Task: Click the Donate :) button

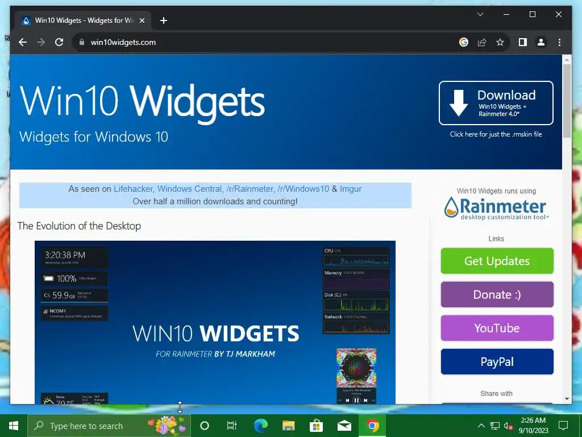Action: click(497, 295)
